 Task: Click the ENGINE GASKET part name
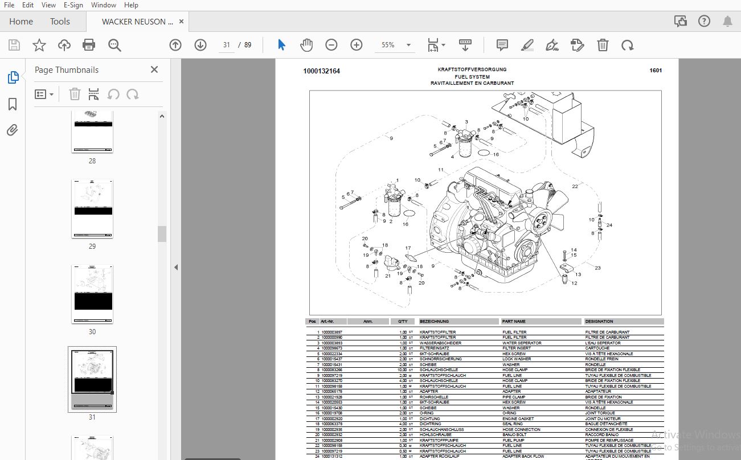(518, 418)
